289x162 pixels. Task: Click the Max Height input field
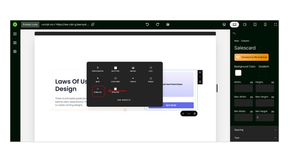click(x=265, y=103)
